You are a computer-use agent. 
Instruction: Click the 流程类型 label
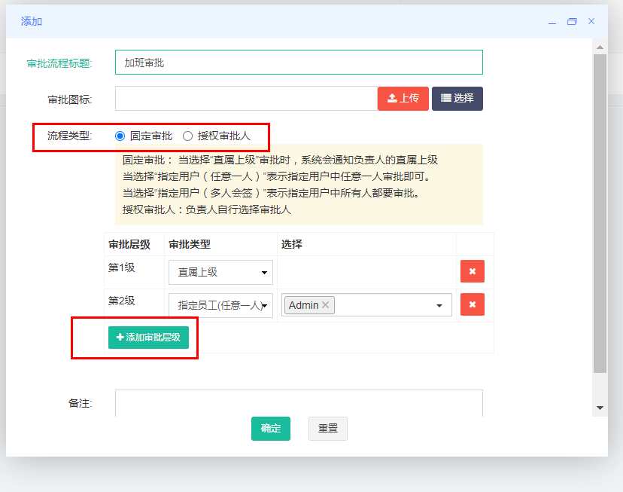coord(69,136)
